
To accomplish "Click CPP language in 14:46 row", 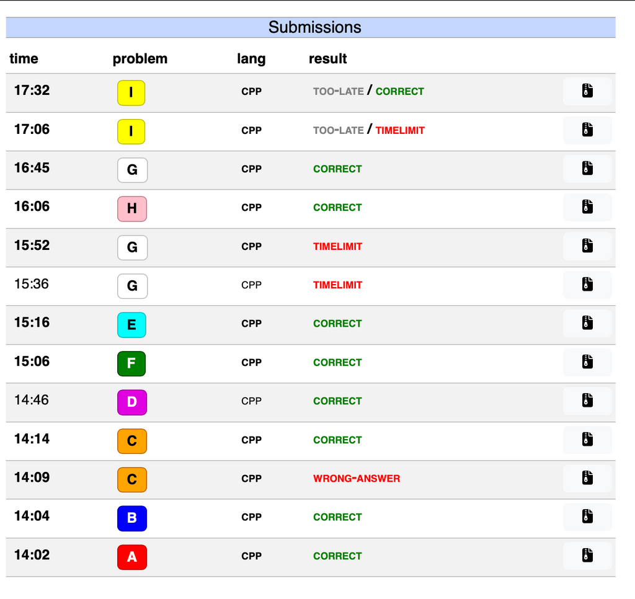I will point(251,401).
